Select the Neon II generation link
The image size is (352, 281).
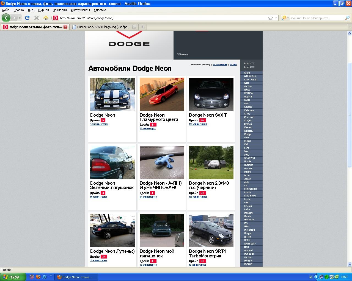click(x=247, y=67)
